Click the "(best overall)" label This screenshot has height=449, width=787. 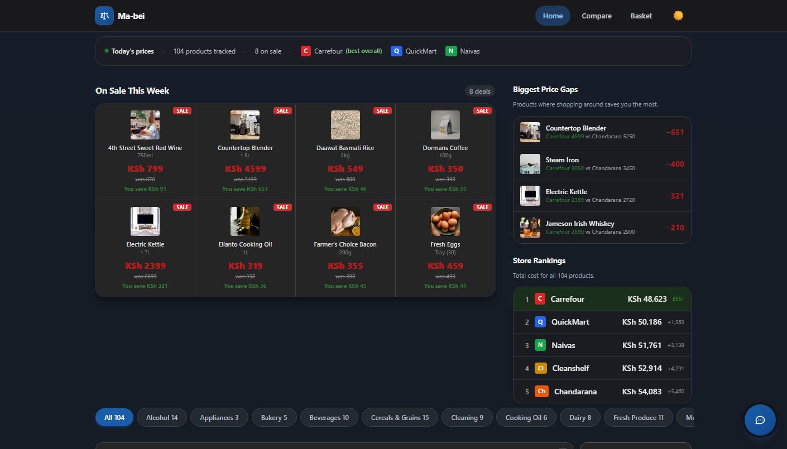coord(364,51)
